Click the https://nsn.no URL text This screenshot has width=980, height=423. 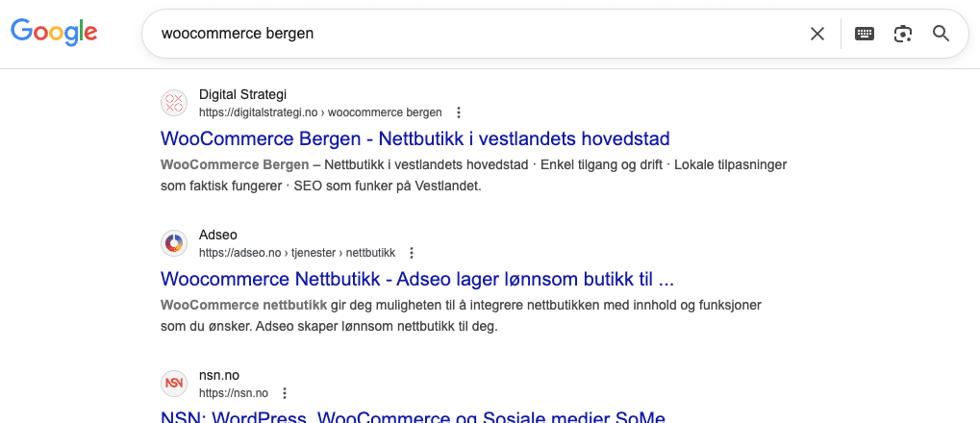tap(234, 393)
